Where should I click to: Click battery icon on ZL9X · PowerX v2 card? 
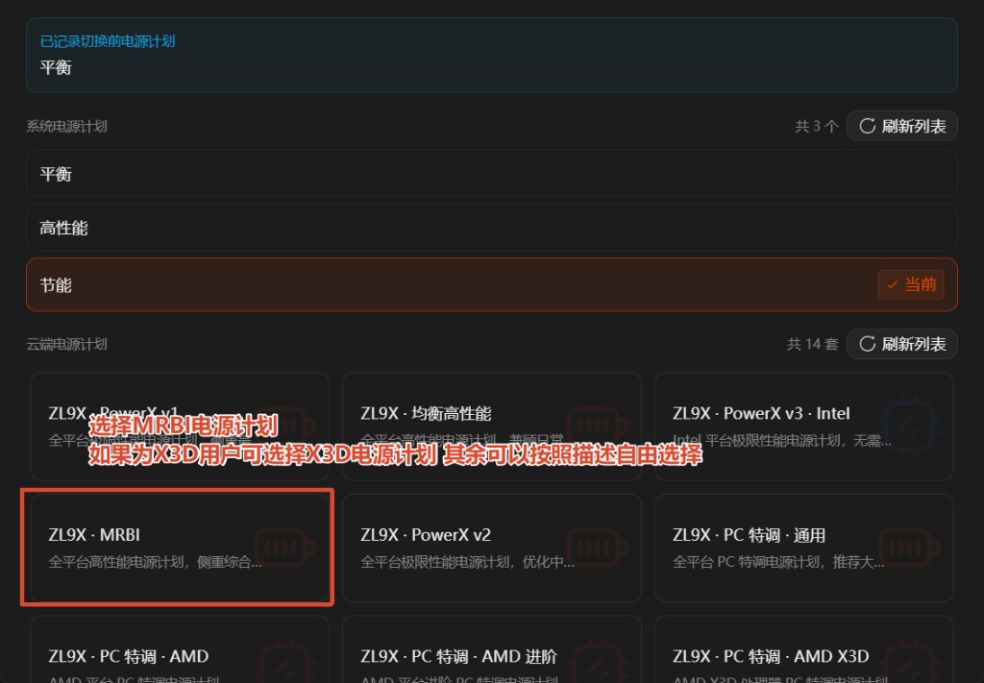596,548
